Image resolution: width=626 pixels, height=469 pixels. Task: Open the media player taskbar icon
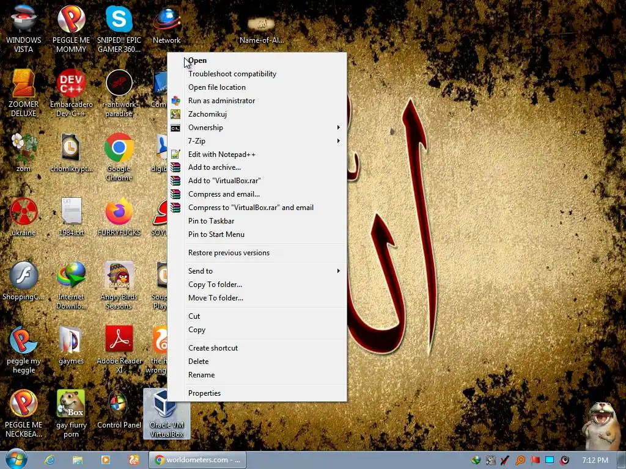[105, 460]
